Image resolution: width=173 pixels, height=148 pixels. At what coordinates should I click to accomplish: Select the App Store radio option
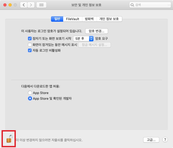point(30,93)
